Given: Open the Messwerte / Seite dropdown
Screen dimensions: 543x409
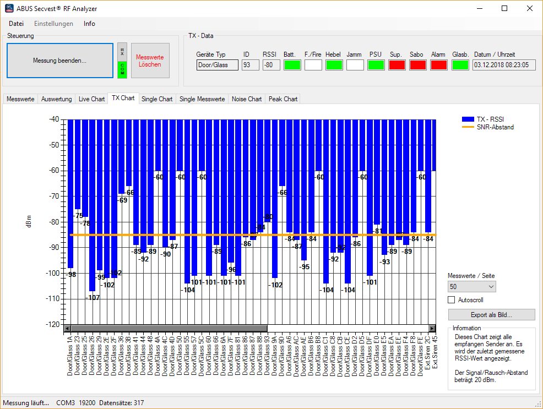Looking at the screenshot, I should [471, 286].
